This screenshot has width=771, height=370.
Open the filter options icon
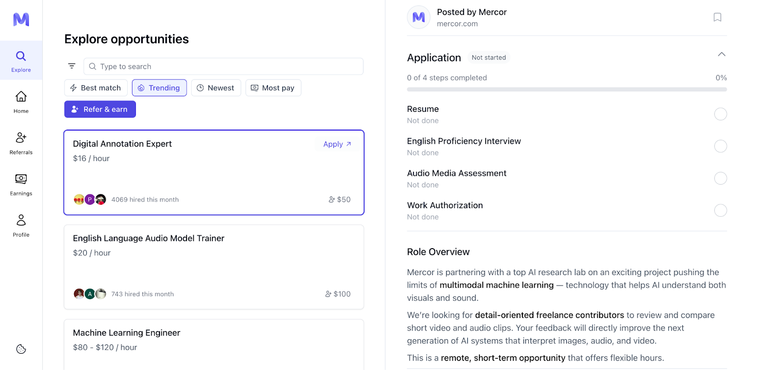[72, 66]
